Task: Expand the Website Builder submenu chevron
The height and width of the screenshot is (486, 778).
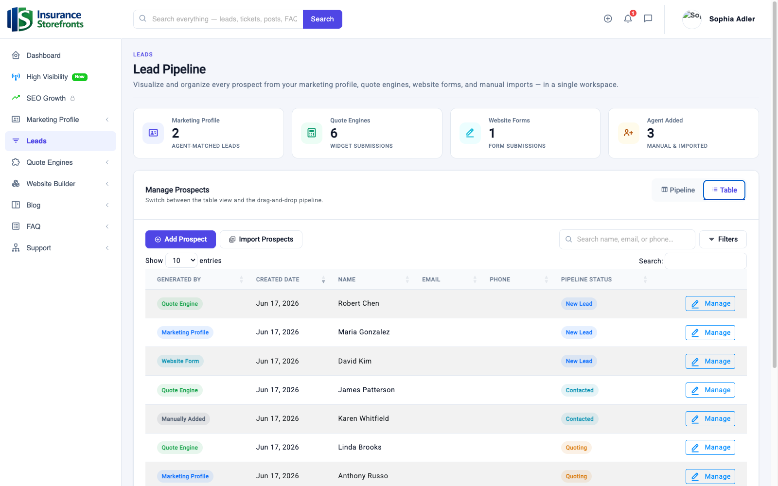Action: pos(107,184)
